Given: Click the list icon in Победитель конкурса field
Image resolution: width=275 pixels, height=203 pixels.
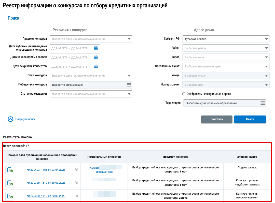Looking at the screenshot, I should (129, 85).
